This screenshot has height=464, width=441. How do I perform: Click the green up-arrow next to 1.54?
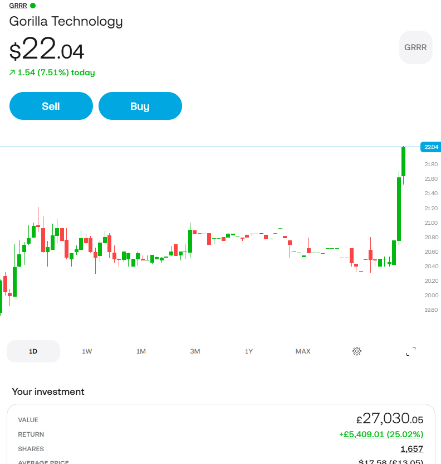pyautogui.click(x=12, y=72)
